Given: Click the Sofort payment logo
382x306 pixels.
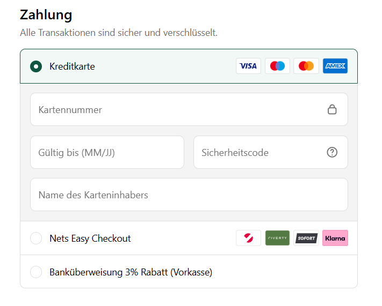Looking at the screenshot, I should [x=306, y=238].
